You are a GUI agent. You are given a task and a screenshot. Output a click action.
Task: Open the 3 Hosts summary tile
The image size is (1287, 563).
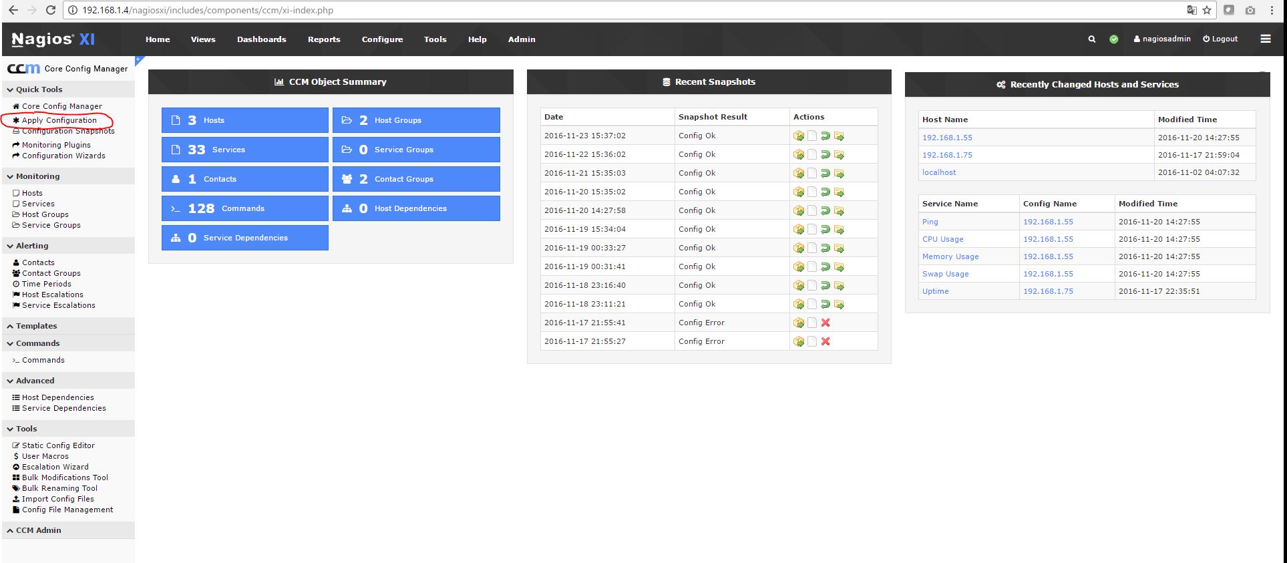point(245,120)
